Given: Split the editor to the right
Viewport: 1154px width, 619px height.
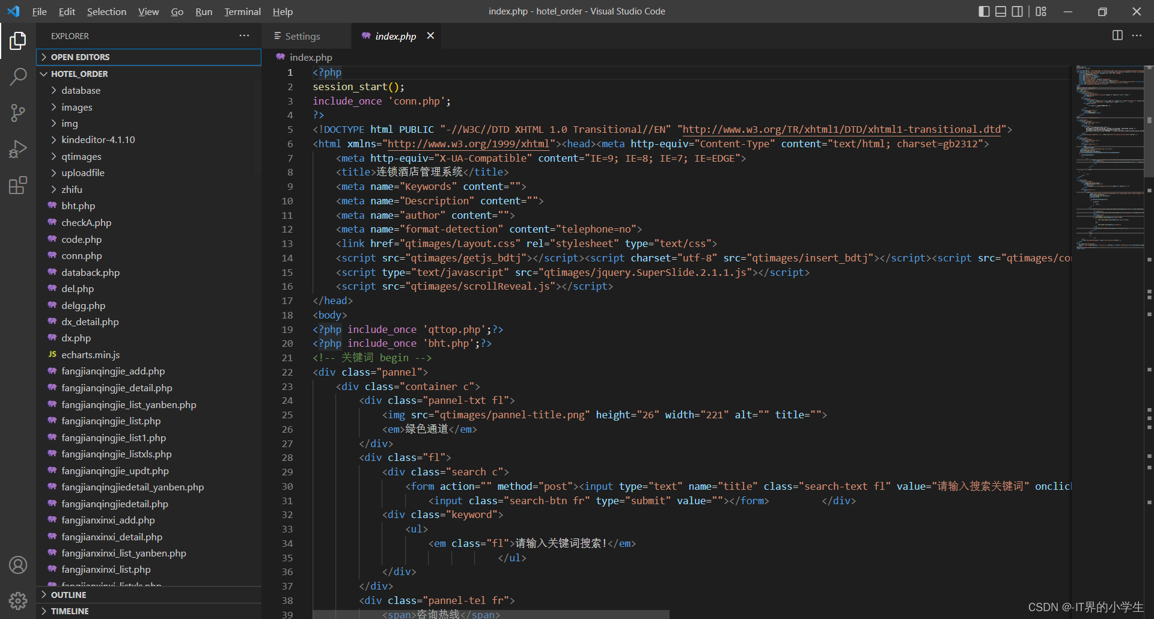Looking at the screenshot, I should click(x=1117, y=35).
